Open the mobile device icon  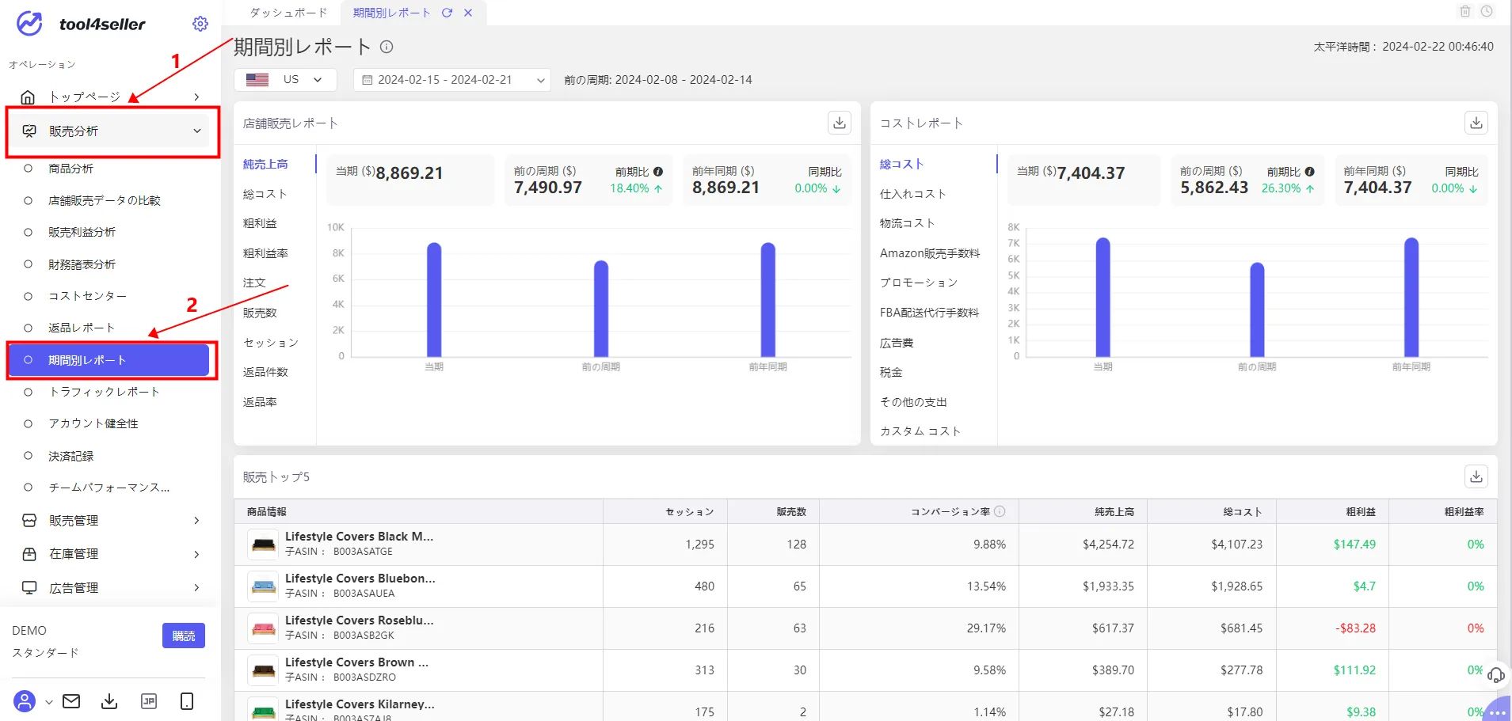click(187, 701)
